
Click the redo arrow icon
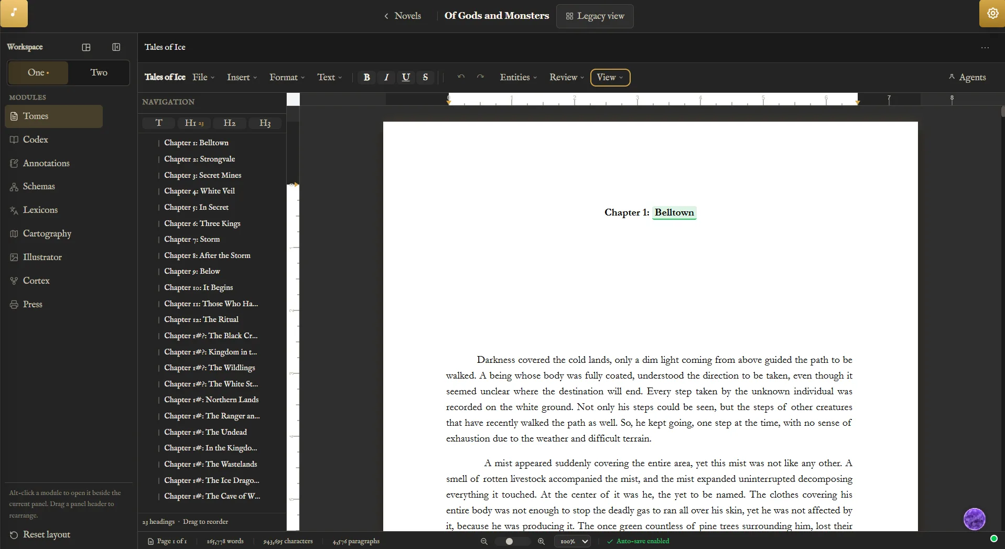[480, 77]
